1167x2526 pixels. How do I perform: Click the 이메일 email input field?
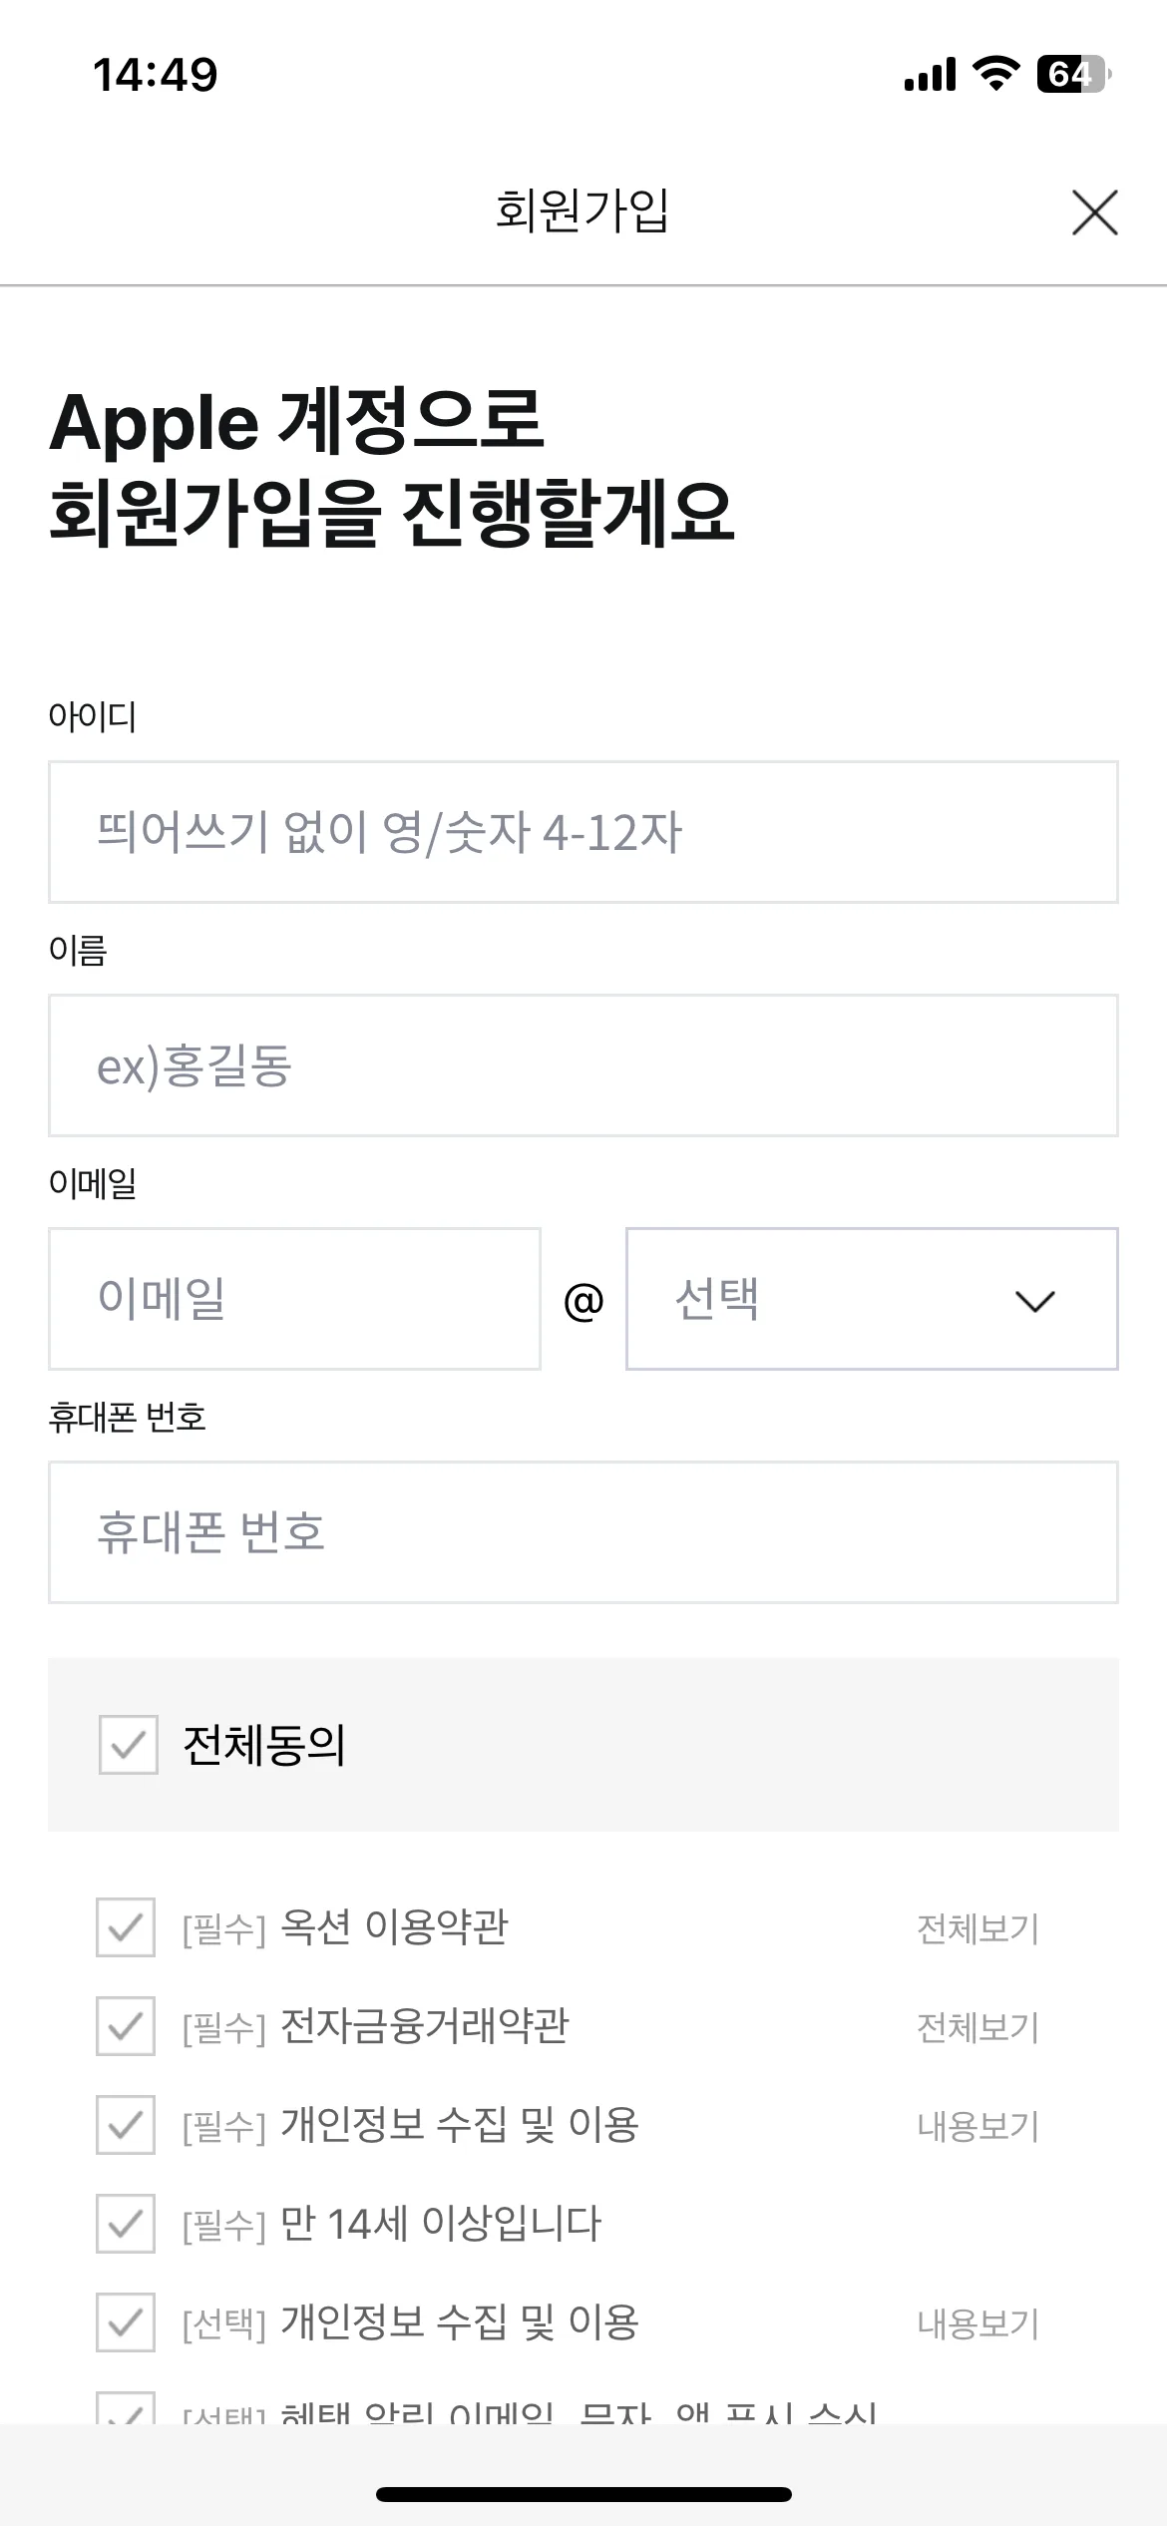coord(295,1300)
